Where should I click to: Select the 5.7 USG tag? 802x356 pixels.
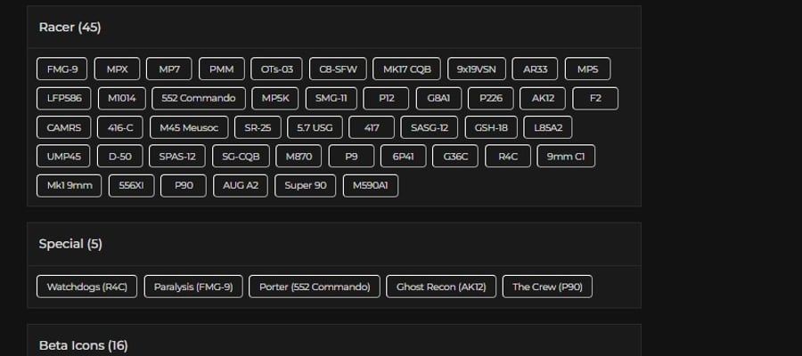(x=315, y=127)
